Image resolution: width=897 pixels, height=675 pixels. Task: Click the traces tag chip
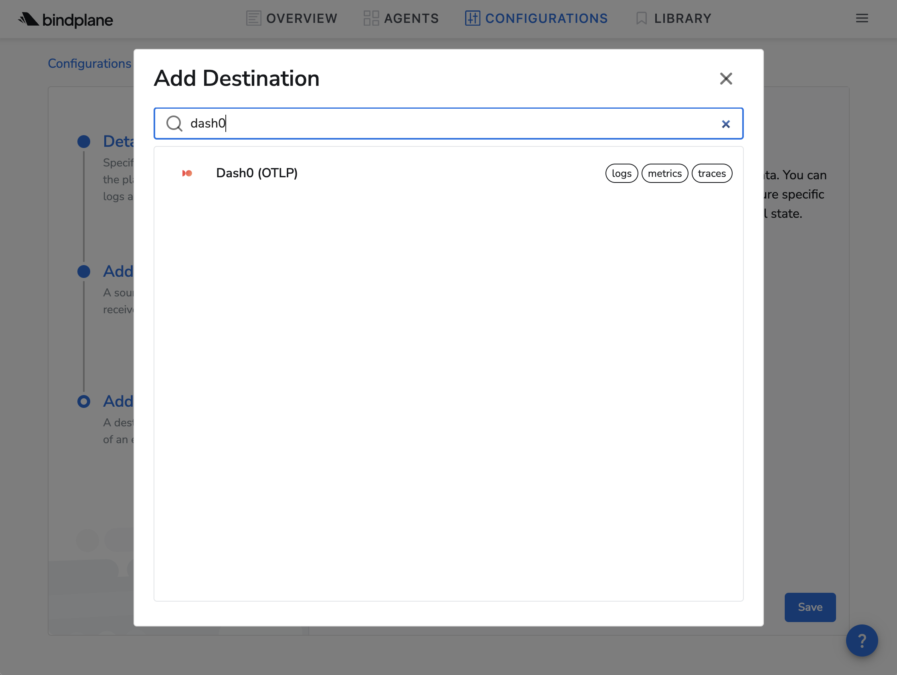tap(711, 174)
